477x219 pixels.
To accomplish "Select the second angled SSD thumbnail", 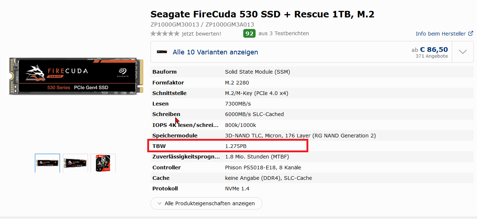I will (75, 163).
